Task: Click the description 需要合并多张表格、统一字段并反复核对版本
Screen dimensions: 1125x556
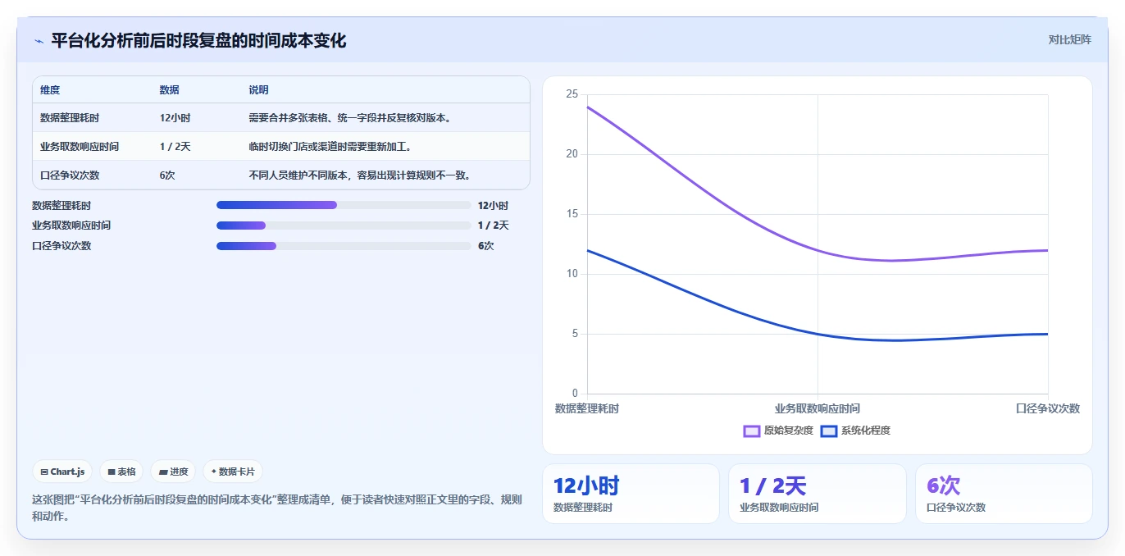Action: [350, 118]
